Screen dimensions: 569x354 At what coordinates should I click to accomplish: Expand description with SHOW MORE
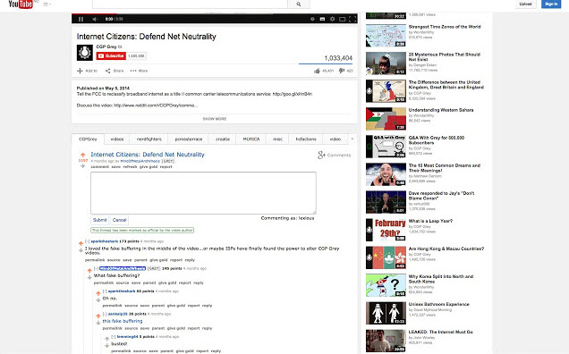[x=215, y=119]
